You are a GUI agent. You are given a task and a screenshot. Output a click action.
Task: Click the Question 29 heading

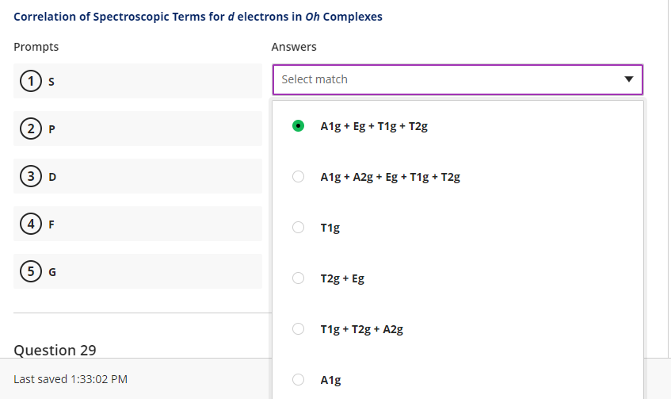(55, 350)
